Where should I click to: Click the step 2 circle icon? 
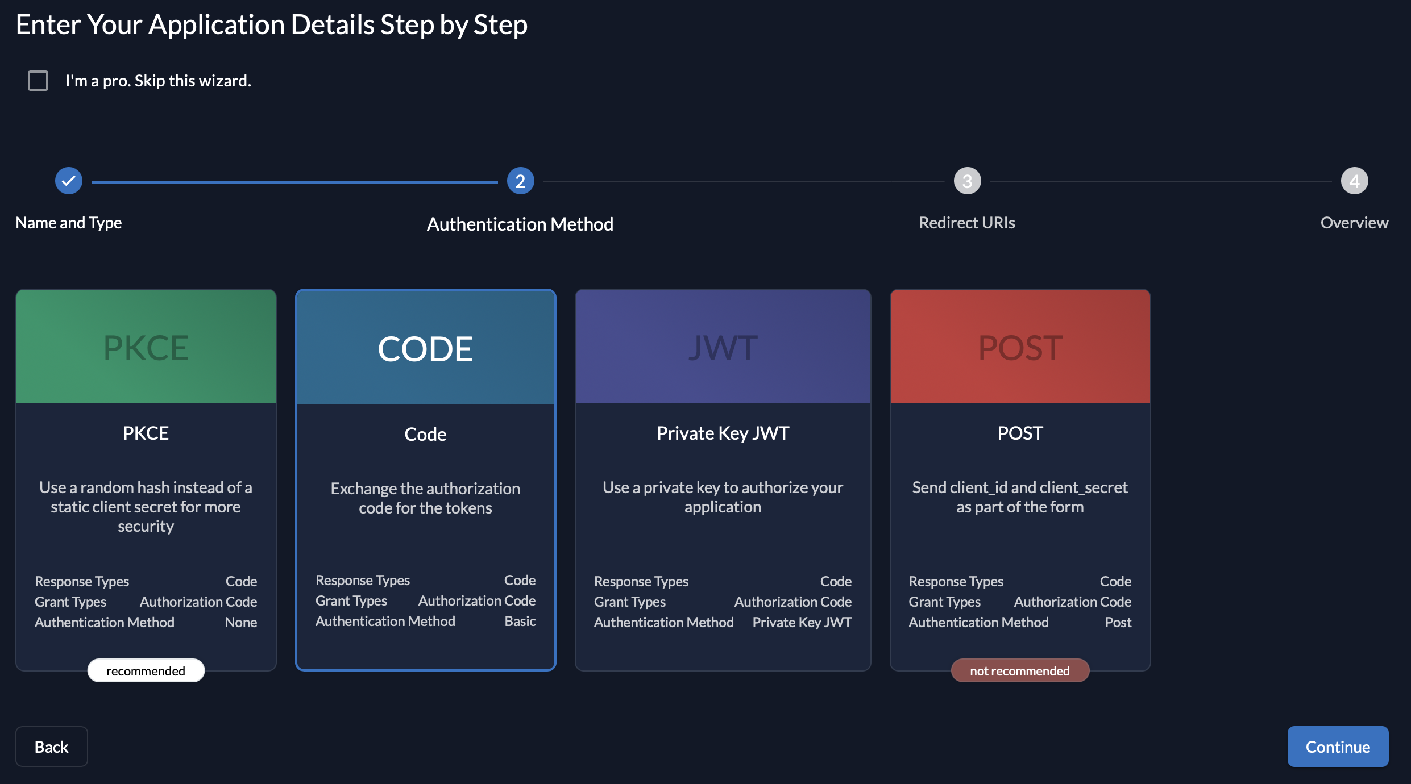520,181
